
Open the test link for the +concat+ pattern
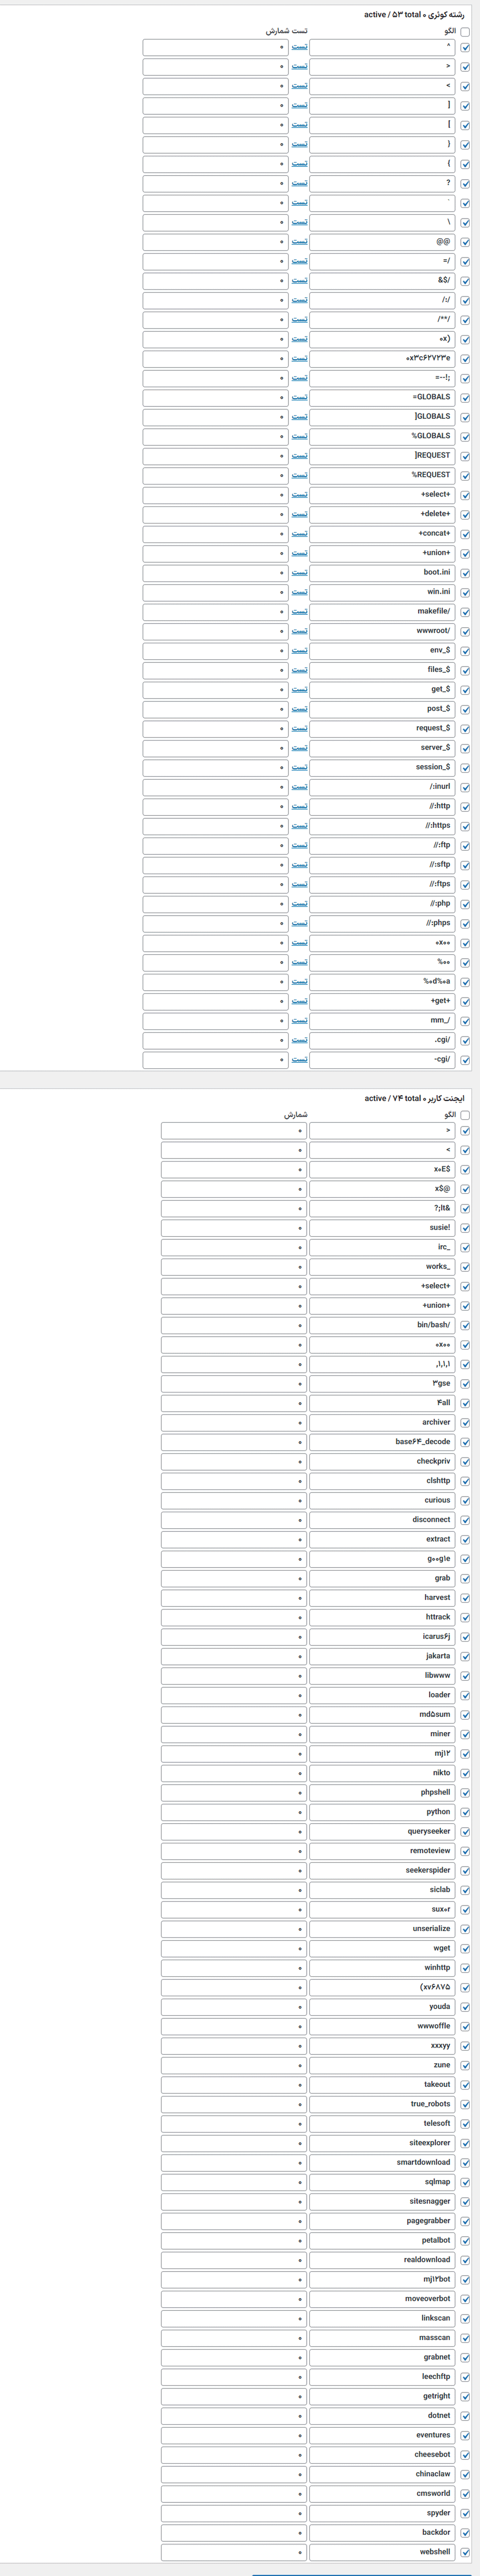pyautogui.click(x=299, y=534)
